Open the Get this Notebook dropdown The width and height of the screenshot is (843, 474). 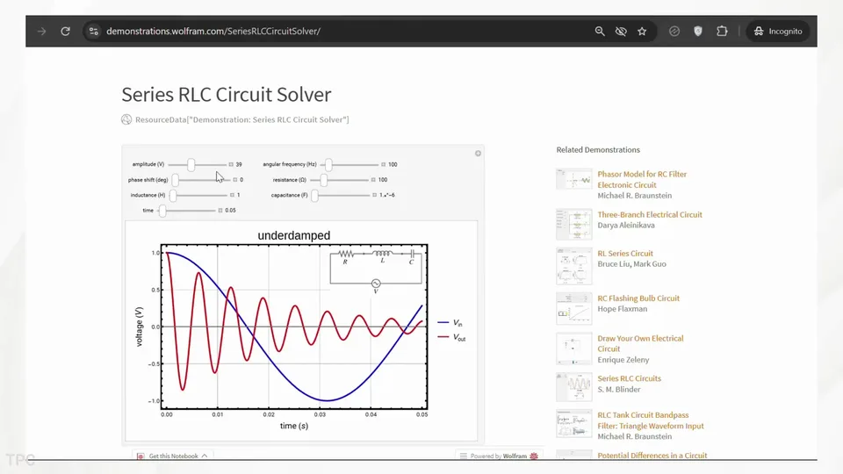pos(173,456)
